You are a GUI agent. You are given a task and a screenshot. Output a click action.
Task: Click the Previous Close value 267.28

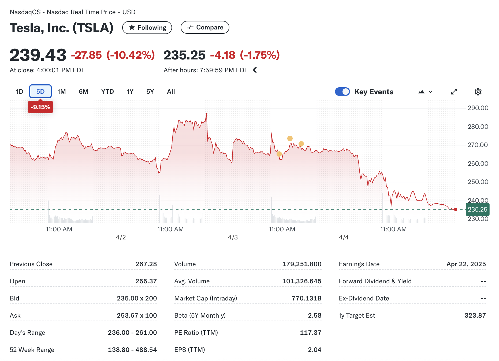point(146,264)
